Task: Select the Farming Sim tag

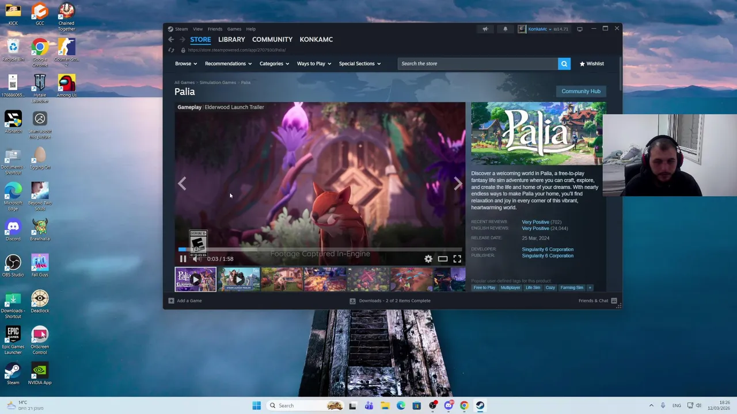Action: 572,287
